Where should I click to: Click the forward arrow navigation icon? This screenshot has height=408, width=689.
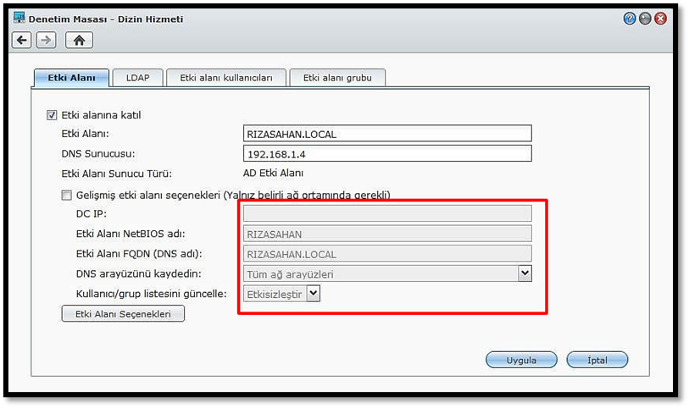[46, 40]
